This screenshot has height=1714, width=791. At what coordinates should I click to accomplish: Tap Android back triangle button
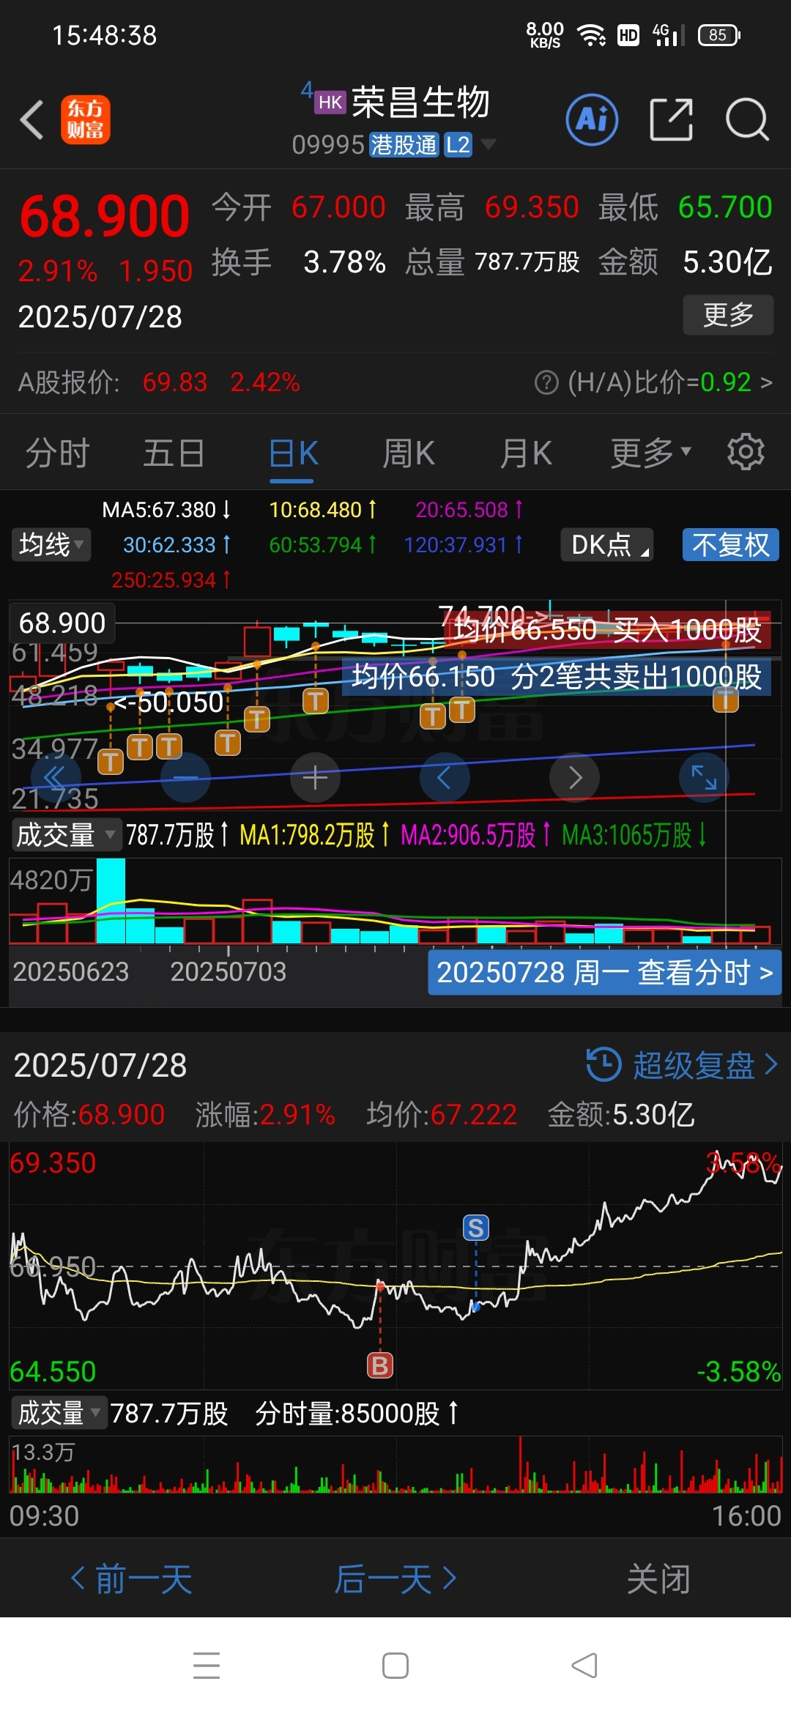coord(584,1666)
